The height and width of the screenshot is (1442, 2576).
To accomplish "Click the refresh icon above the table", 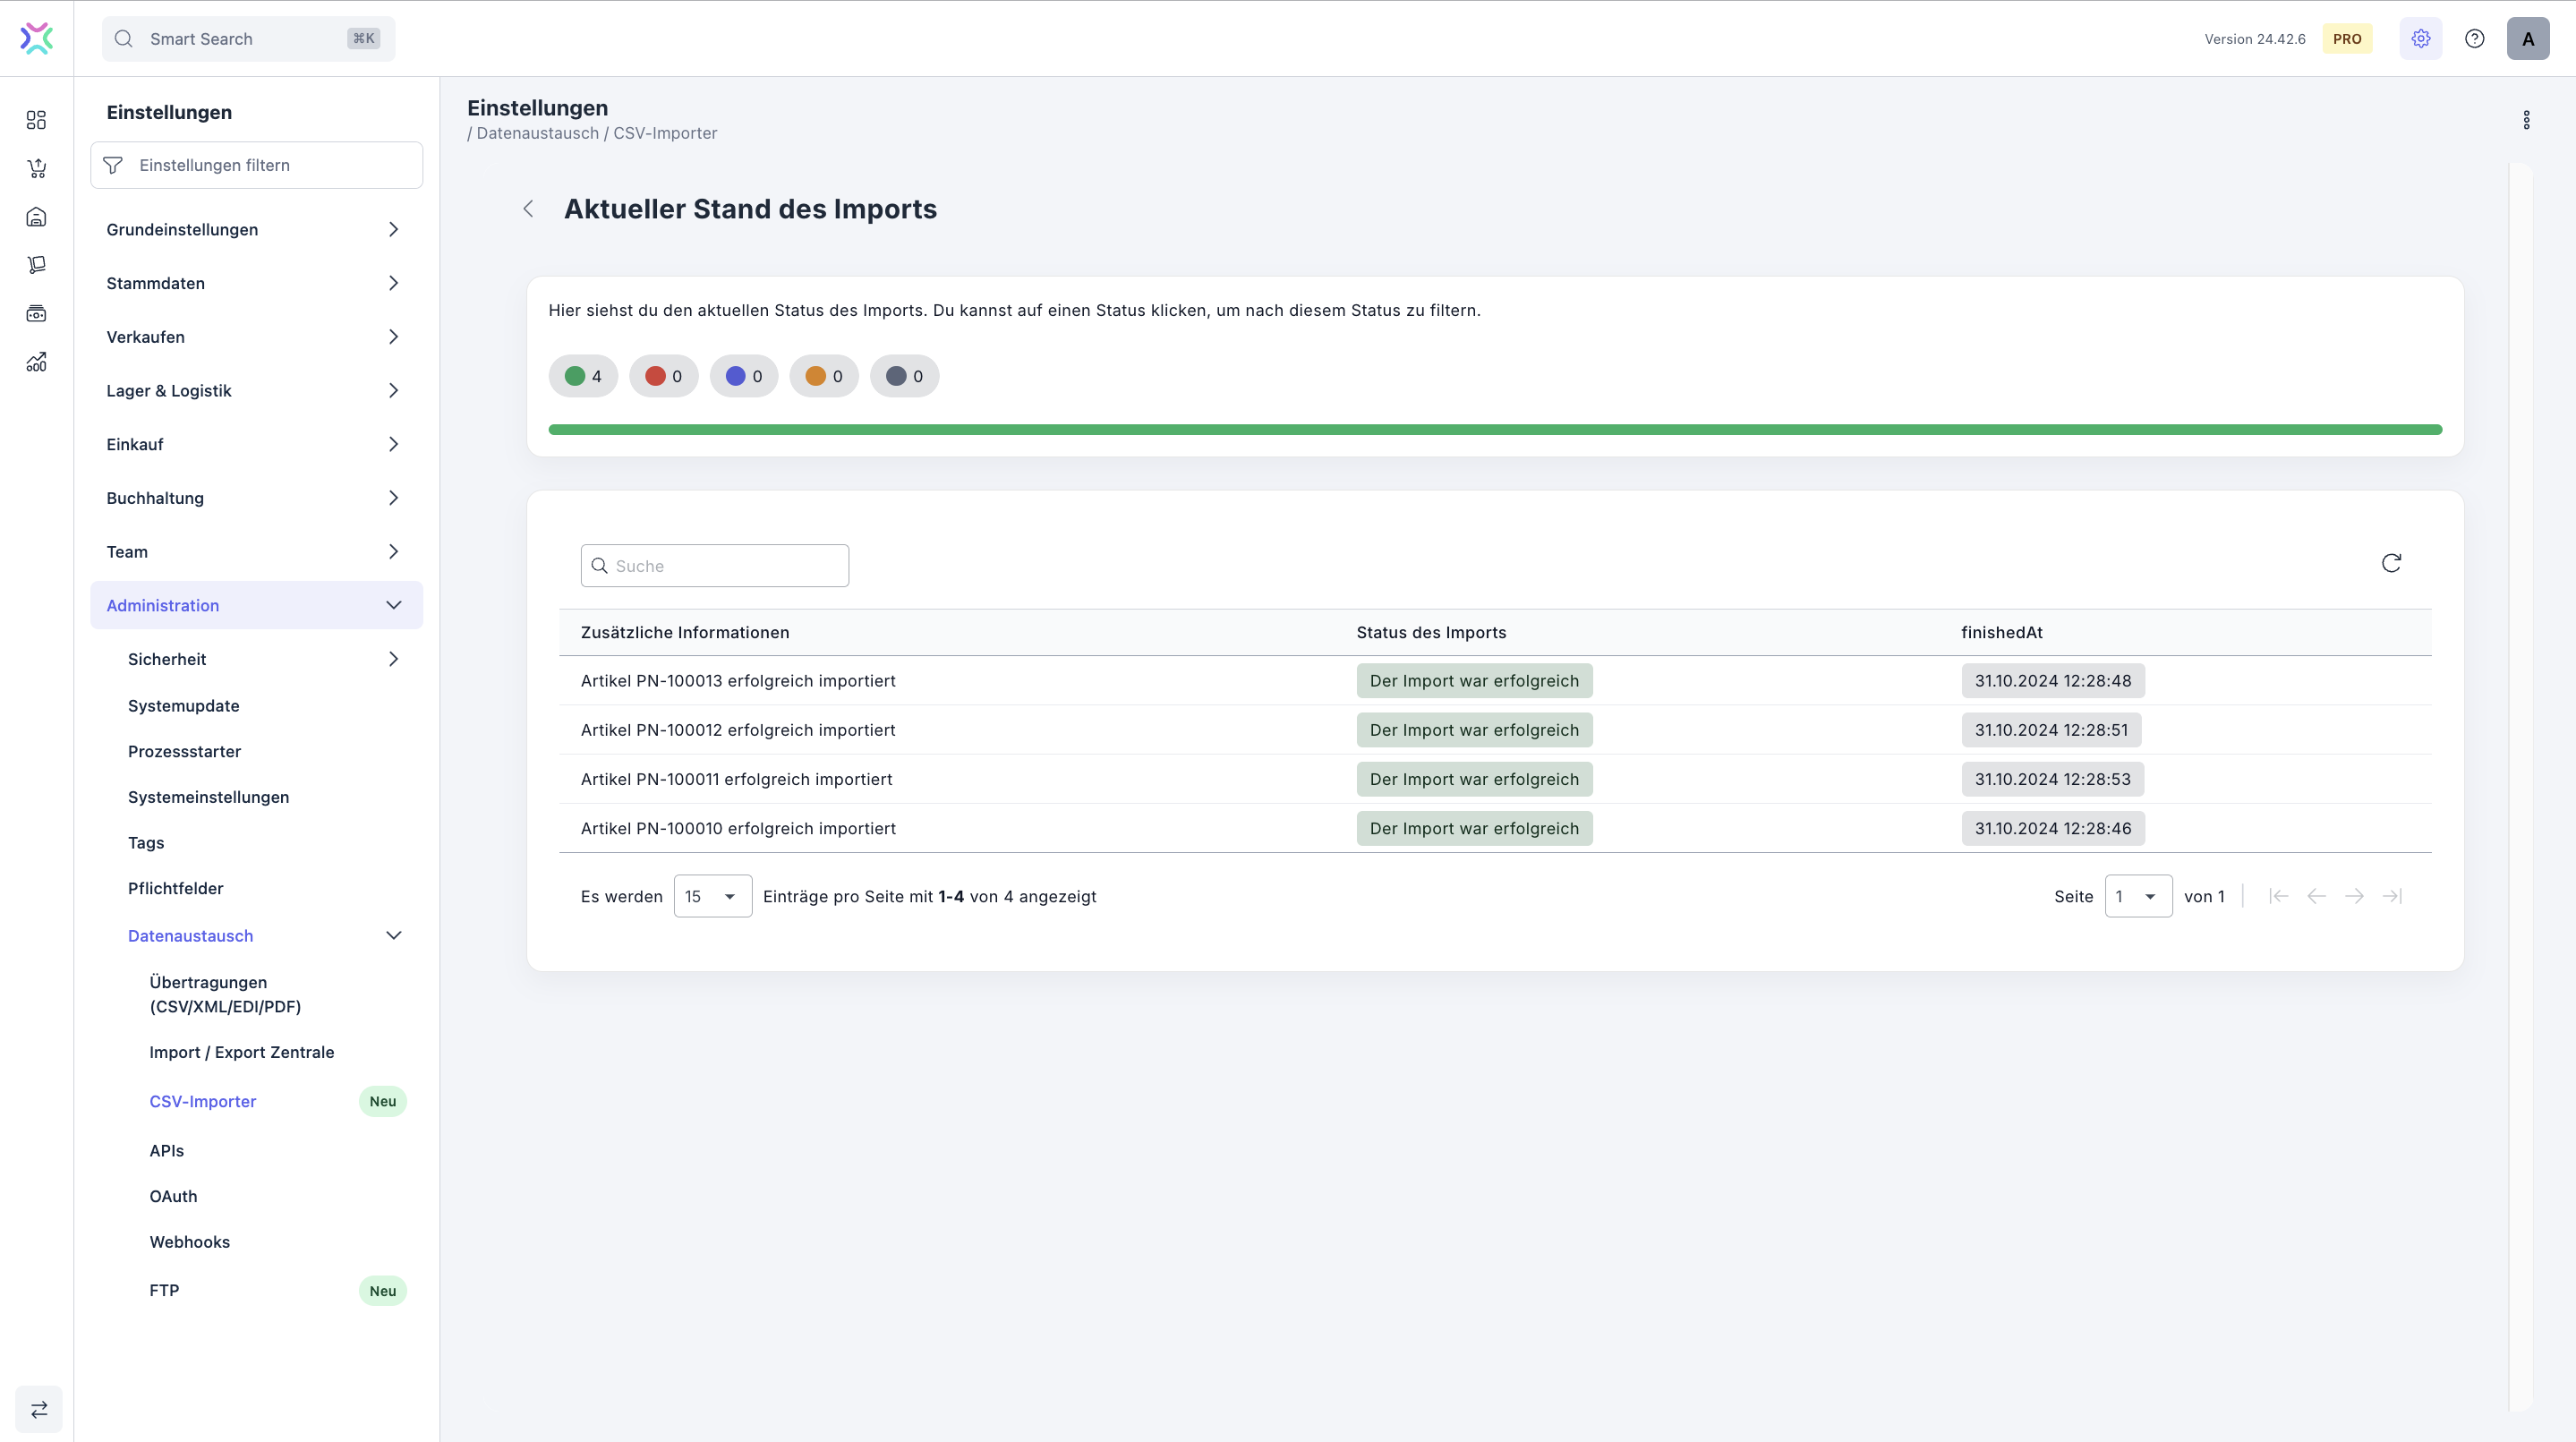I will coord(2391,563).
